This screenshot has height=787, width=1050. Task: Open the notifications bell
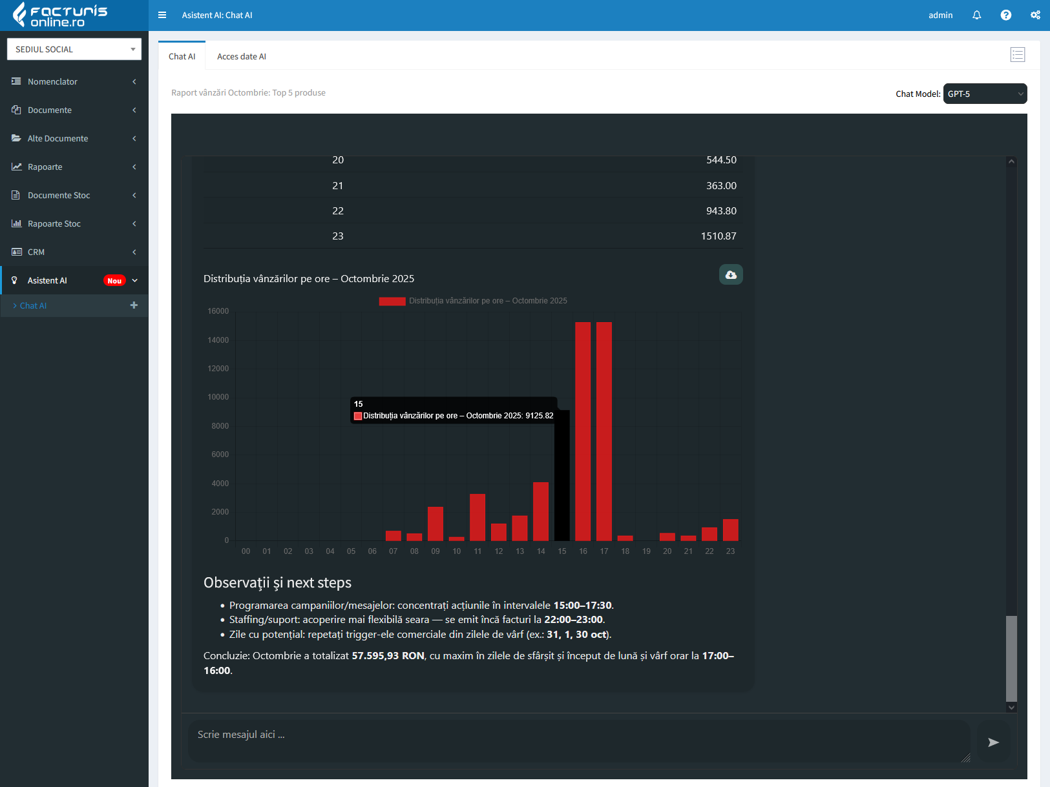pos(976,15)
